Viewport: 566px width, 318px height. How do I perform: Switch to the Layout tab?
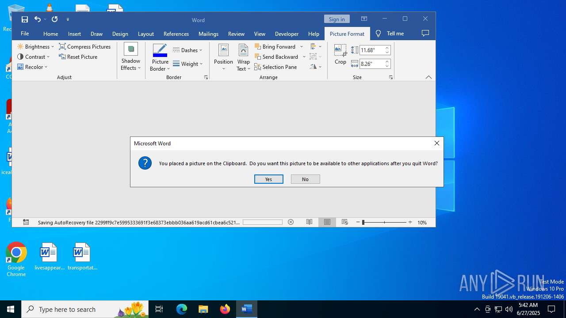(145, 34)
